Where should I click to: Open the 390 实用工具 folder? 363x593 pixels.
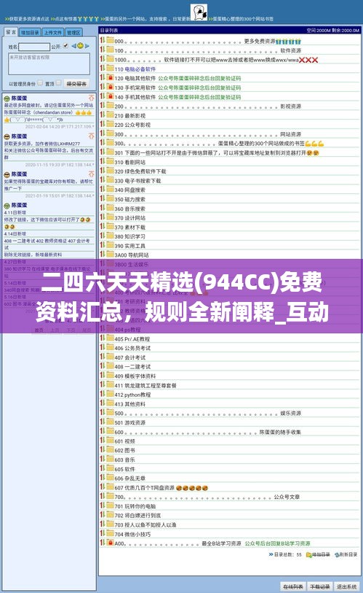click(x=129, y=246)
